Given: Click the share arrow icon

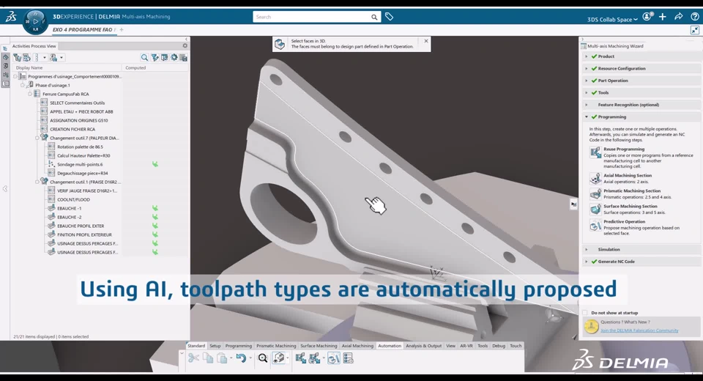Looking at the screenshot, I should [678, 17].
